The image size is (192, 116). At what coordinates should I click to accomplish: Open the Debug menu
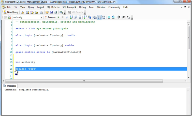tap(82, 7)
